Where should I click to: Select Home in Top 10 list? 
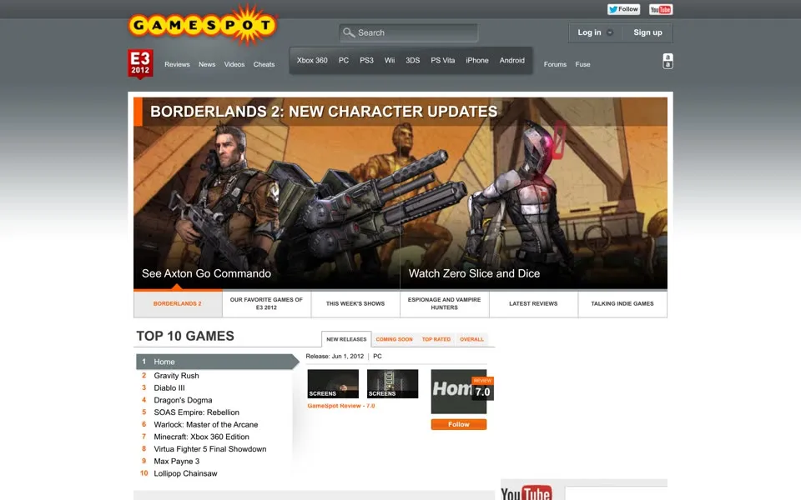coord(217,362)
